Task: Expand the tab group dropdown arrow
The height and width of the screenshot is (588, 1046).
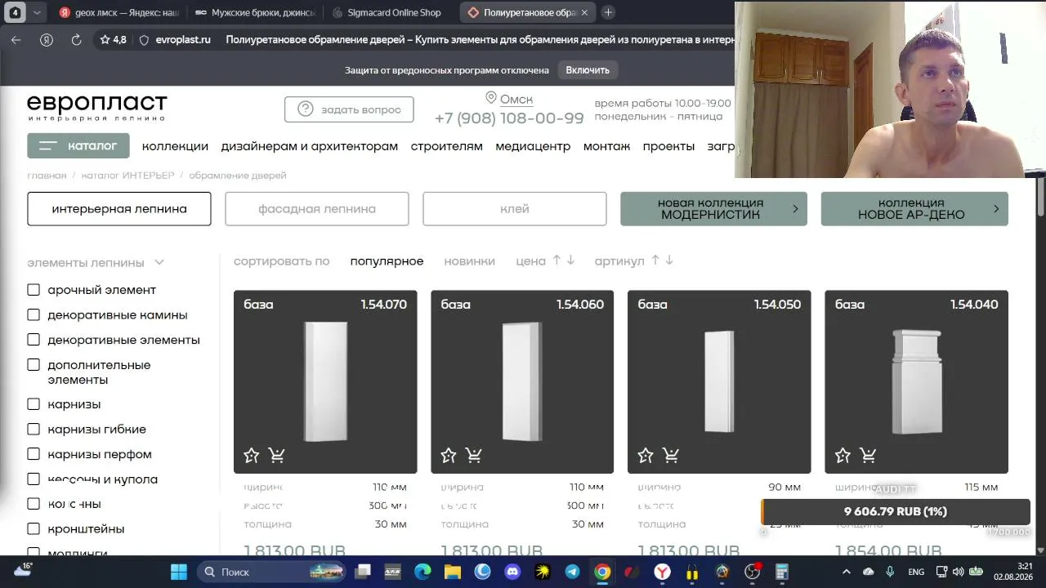Action: click(36, 12)
